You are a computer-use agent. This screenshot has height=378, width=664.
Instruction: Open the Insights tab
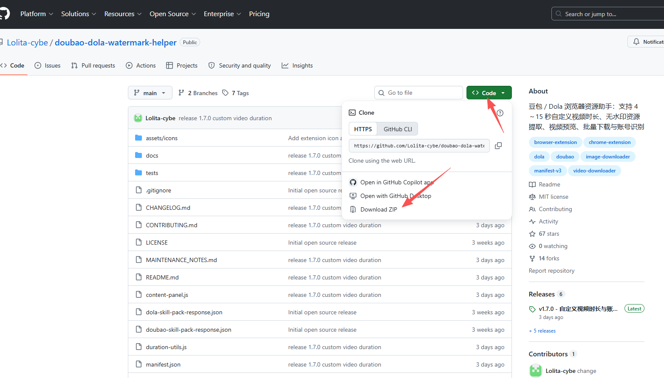coord(297,65)
